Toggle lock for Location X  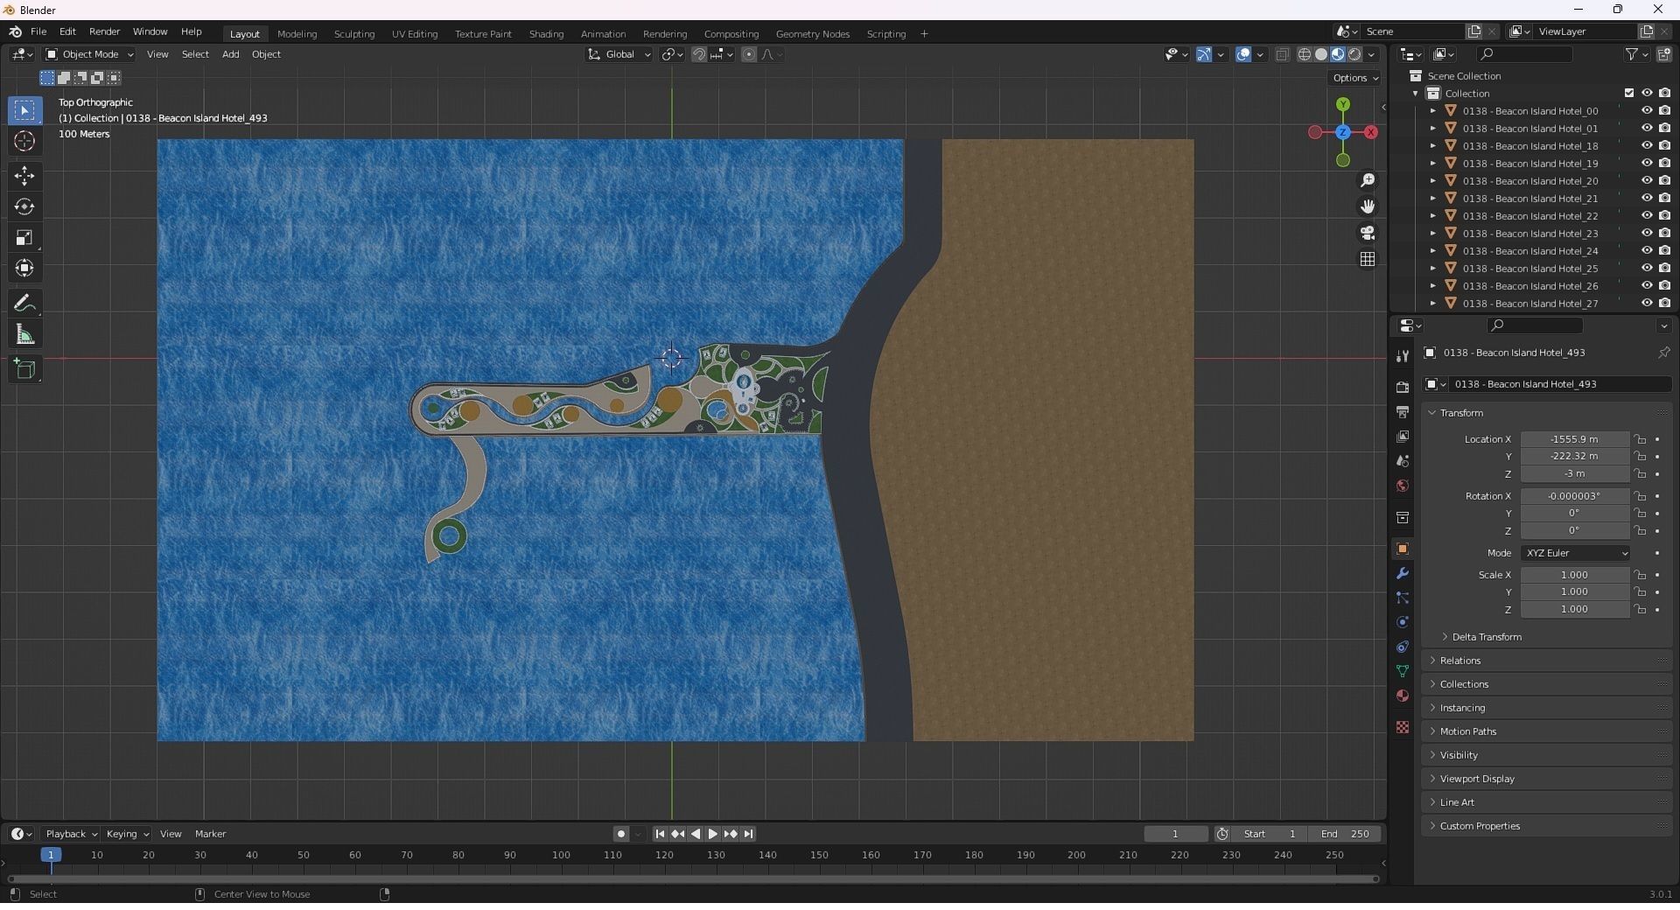[x=1641, y=439]
